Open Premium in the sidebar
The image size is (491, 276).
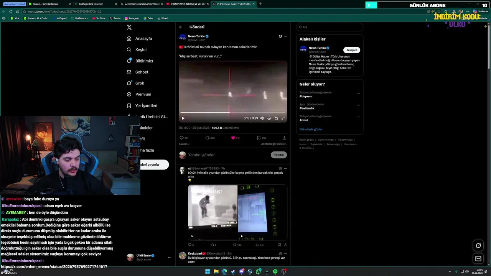(x=138, y=94)
